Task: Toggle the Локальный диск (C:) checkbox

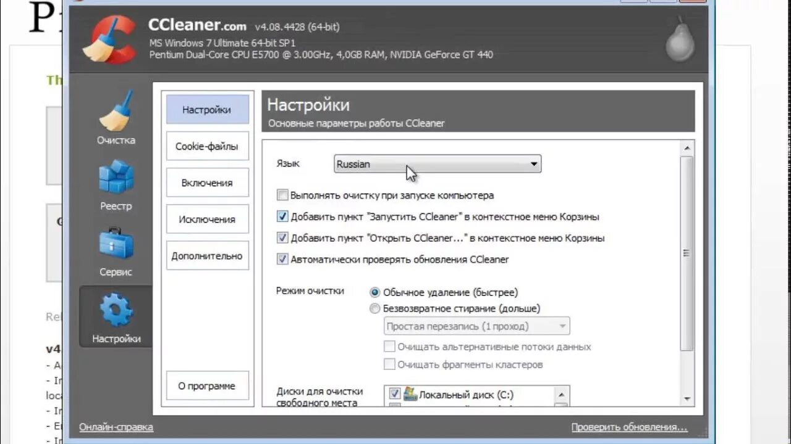Action: 394,394
